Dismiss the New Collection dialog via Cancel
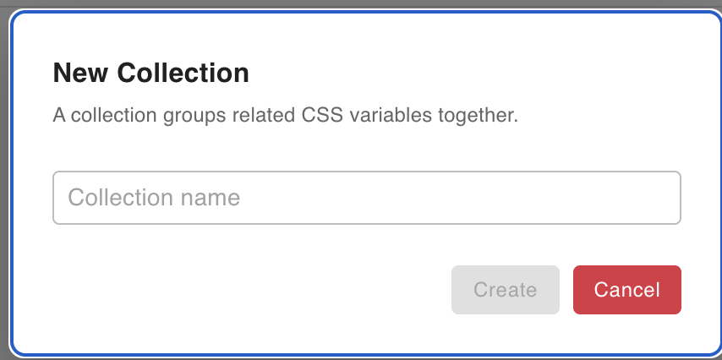722x360 pixels. click(x=626, y=290)
